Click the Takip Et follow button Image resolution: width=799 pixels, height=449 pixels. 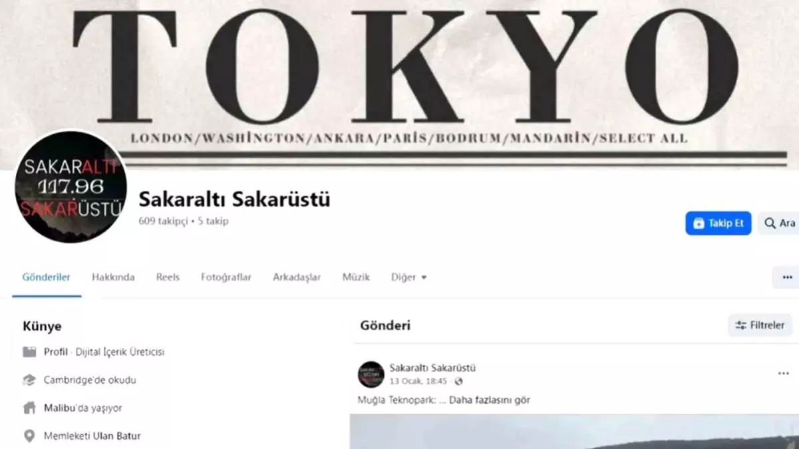pyautogui.click(x=719, y=223)
